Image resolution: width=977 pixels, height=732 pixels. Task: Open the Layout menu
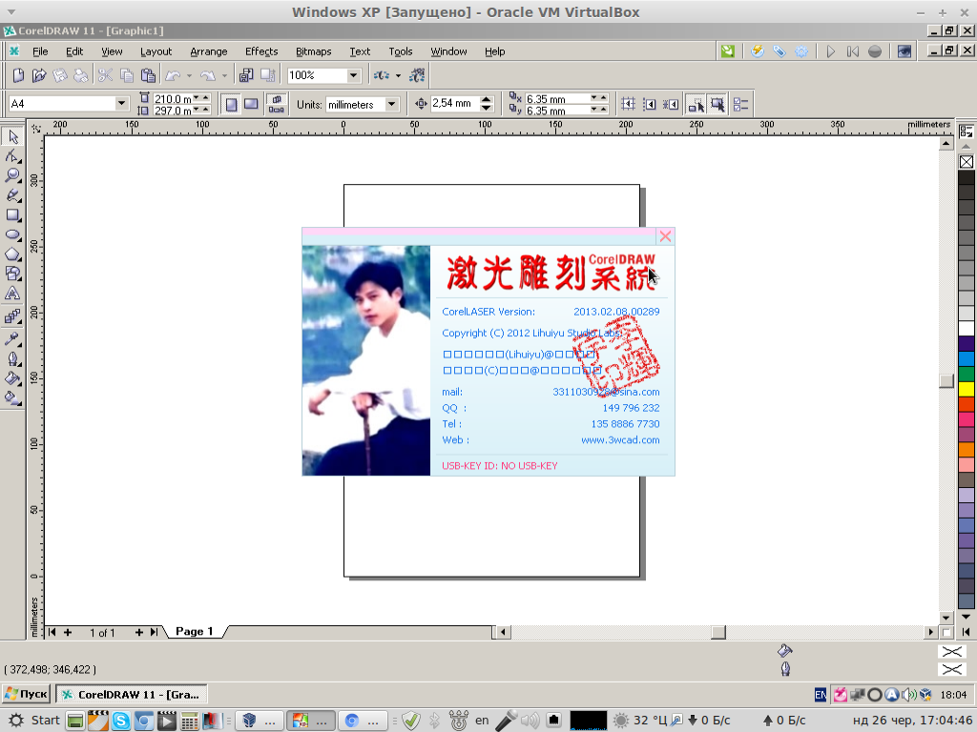coord(156,51)
